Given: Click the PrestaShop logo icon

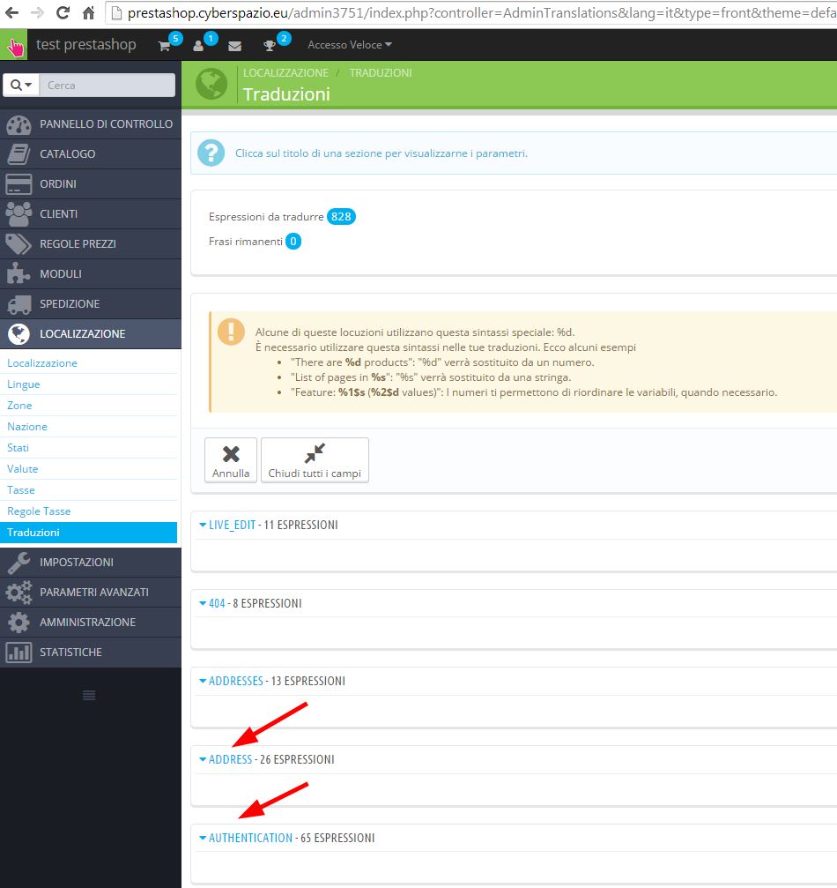Looking at the screenshot, I should (x=13, y=45).
